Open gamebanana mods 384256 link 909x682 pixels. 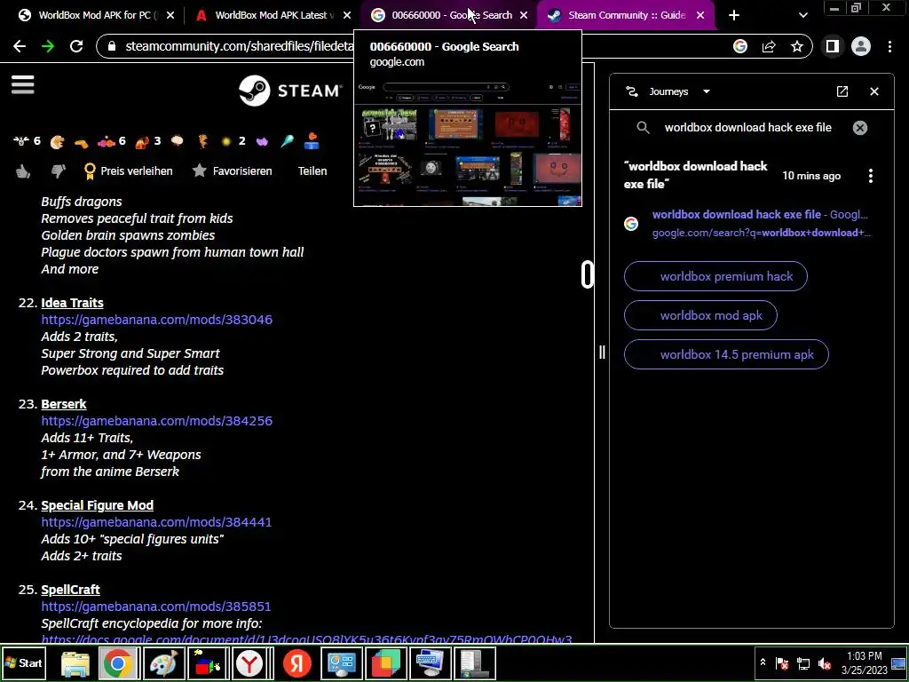pos(156,420)
